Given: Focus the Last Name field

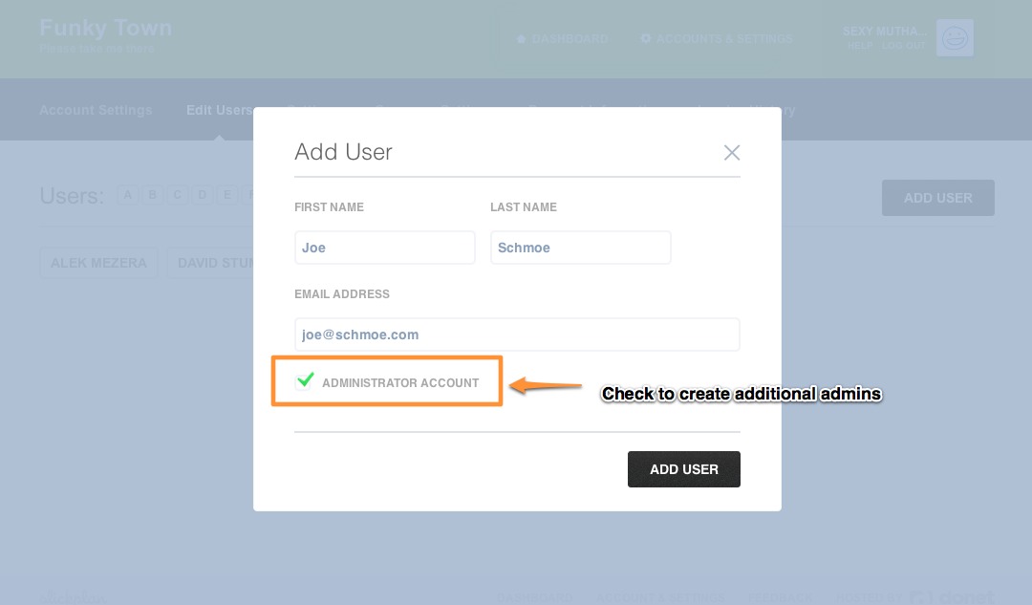Looking at the screenshot, I should pyautogui.click(x=580, y=248).
